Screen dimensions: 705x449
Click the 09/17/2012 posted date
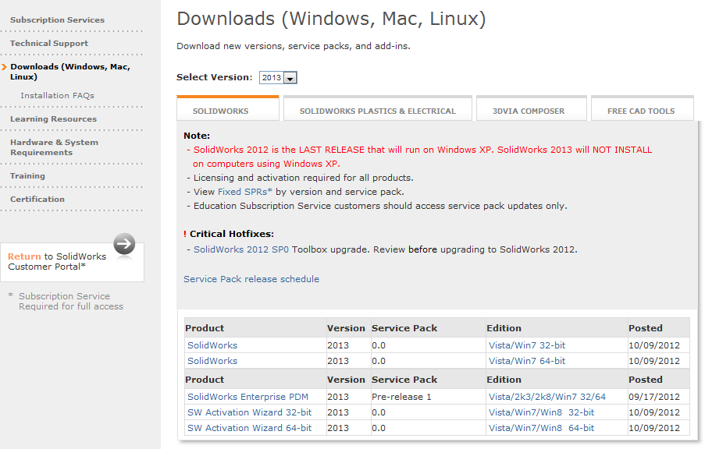pyautogui.click(x=654, y=397)
